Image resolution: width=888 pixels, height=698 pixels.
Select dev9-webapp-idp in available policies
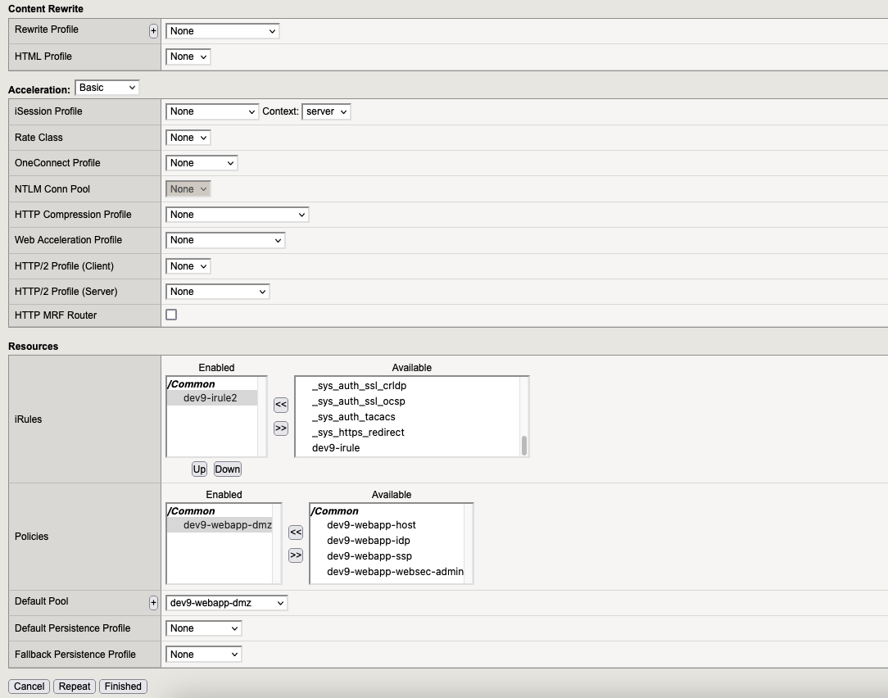click(368, 541)
